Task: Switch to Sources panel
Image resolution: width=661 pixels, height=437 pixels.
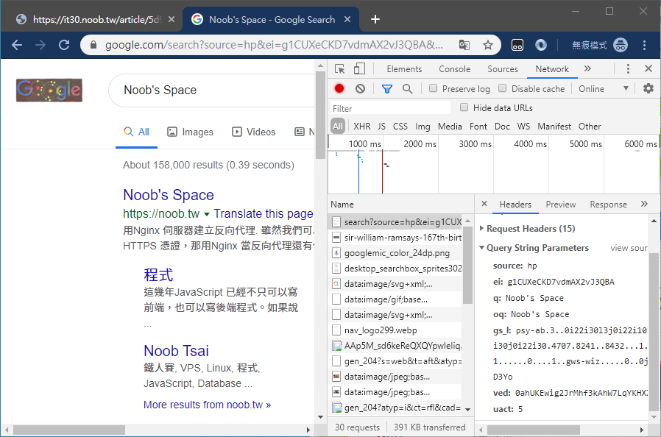Action: coord(503,69)
